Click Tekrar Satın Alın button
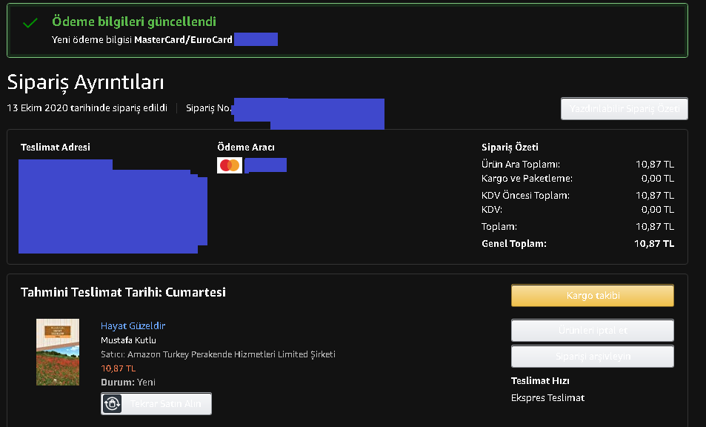Viewport: 706px width, 427px height. point(156,403)
